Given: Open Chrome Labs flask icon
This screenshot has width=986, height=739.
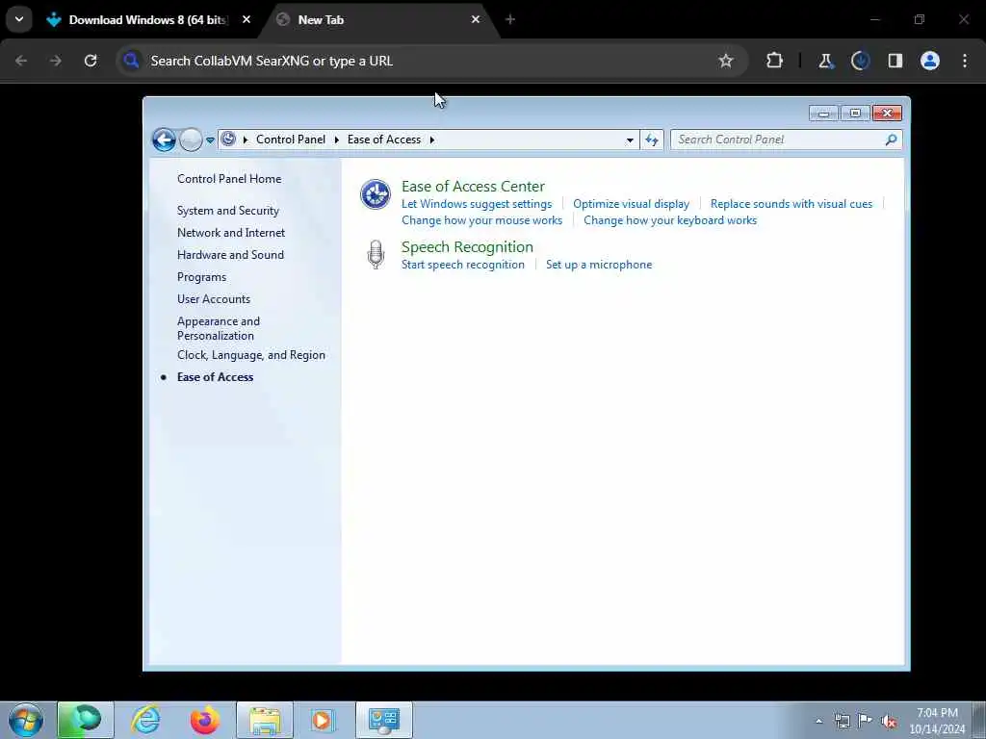Looking at the screenshot, I should (x=825, y=61).
